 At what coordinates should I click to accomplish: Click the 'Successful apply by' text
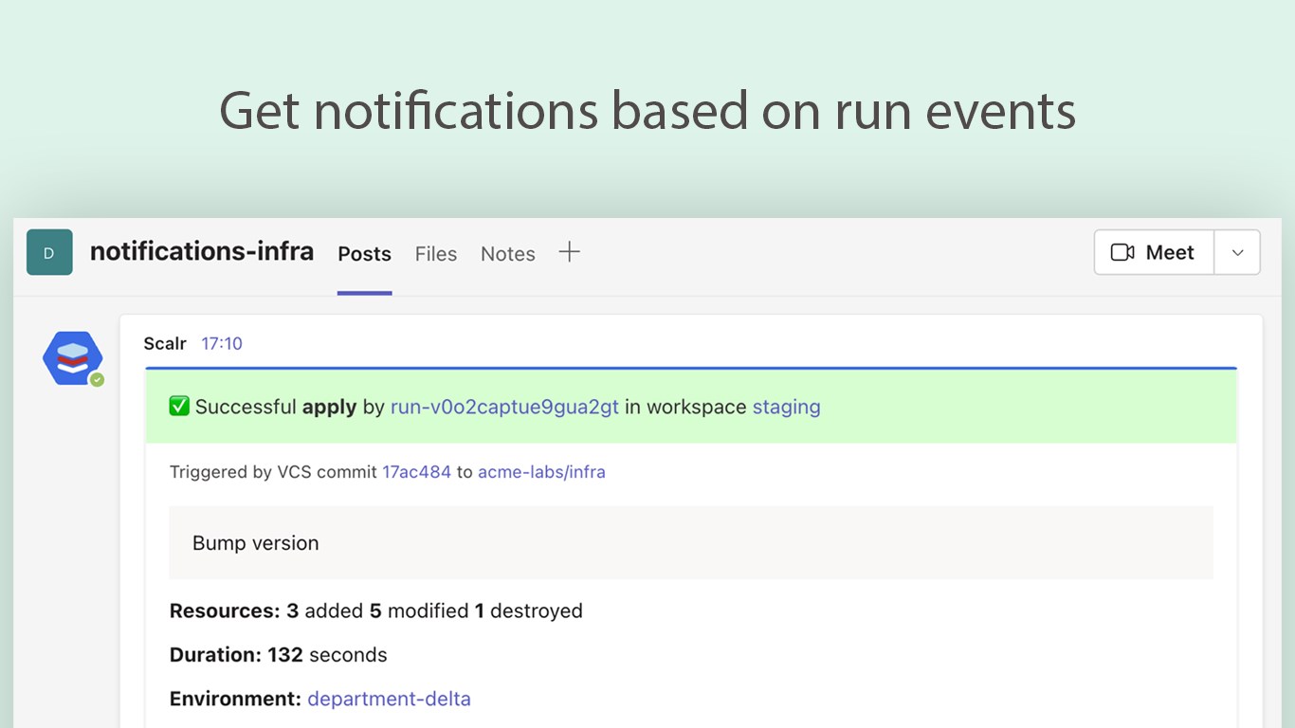[290, 407]
